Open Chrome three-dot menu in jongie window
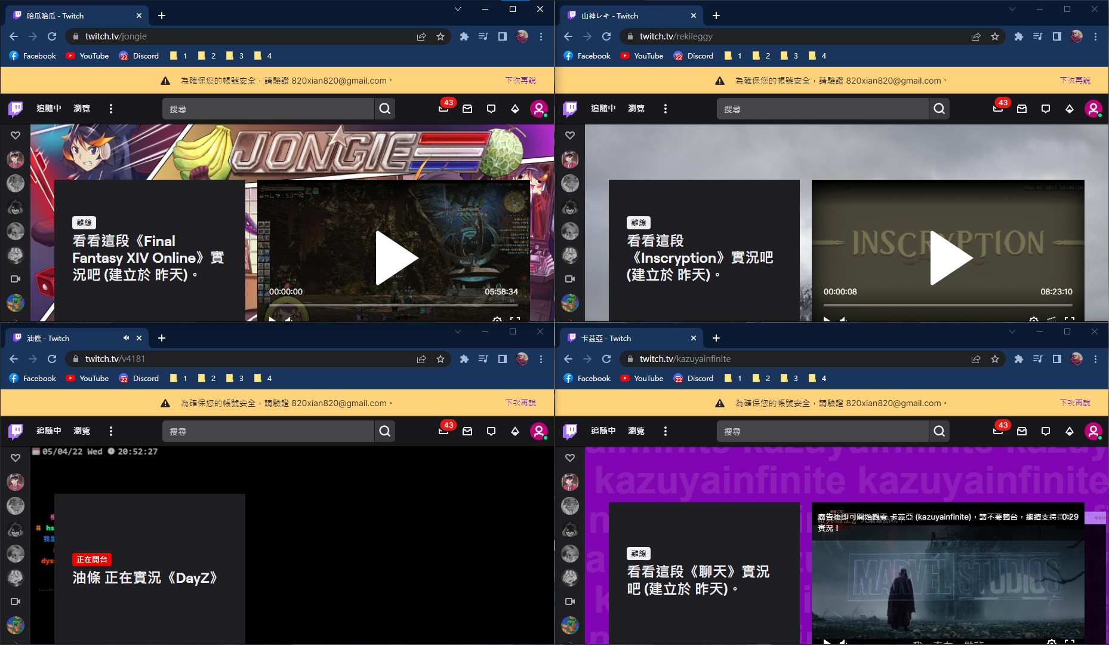This screenshot has width=1109, height=645. point(541,36)
